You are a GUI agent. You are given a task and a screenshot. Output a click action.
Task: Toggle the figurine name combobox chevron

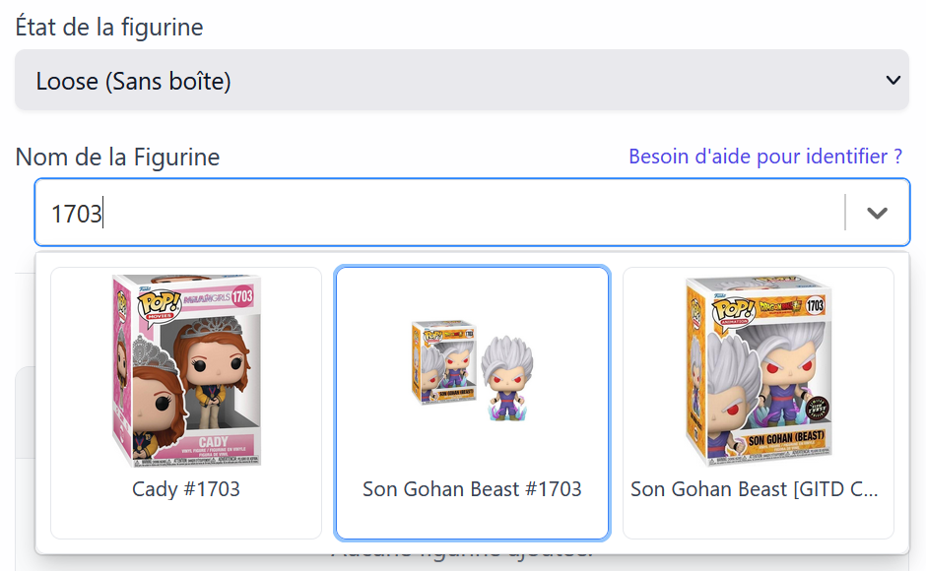point(877,213)
